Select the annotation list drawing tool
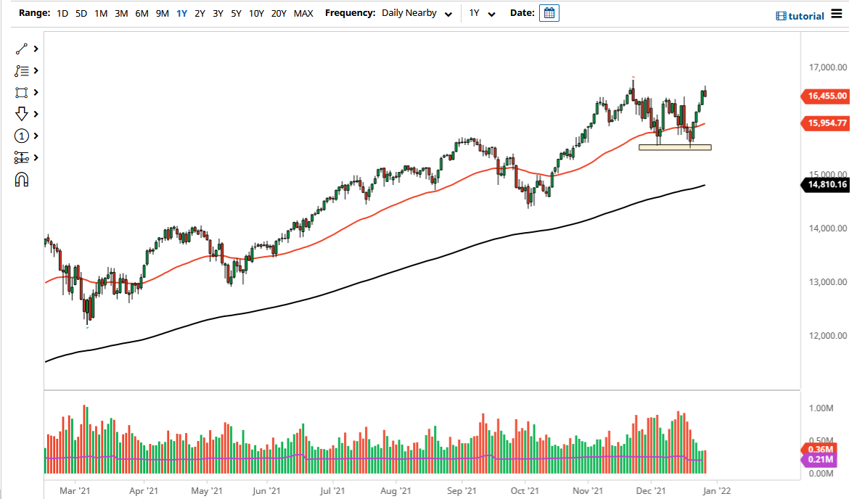Viewport: 857px width, 499px height. [x=22, y=70]
